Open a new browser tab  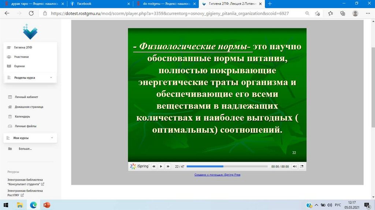(x=270, y=4)
